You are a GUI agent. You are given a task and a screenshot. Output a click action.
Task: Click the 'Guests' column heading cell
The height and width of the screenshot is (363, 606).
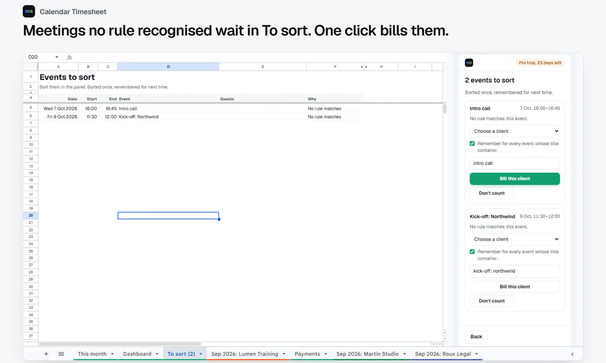[227, 99]
